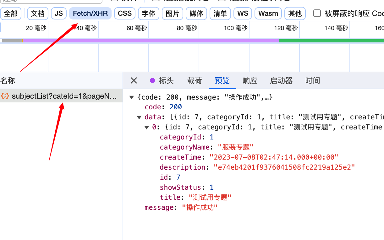Switch to the 响应 tab
Viewport: 384px width, 240px height.
(250, 81)
